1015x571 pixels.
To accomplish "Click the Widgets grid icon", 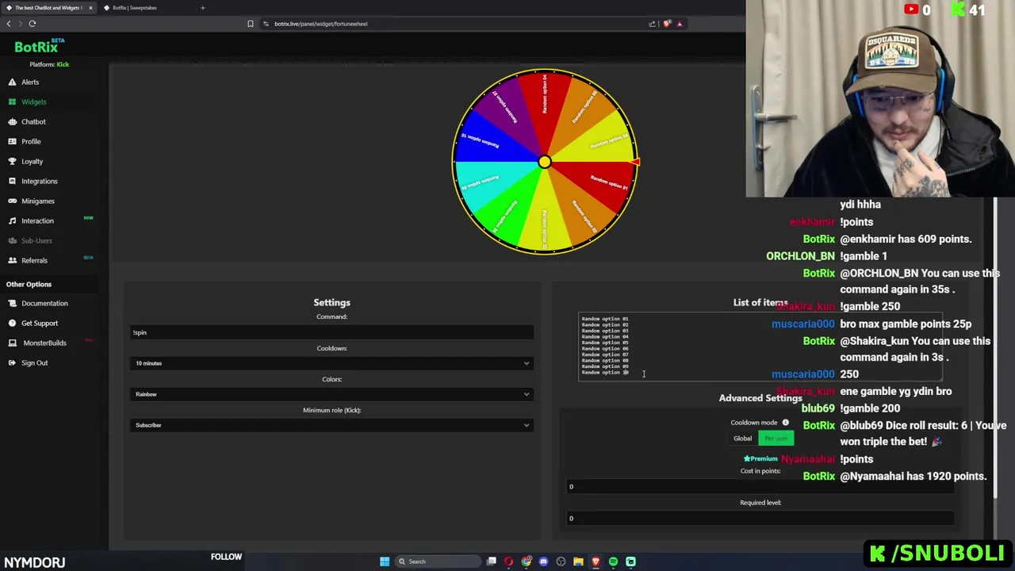I will click(x=13, y=102).
